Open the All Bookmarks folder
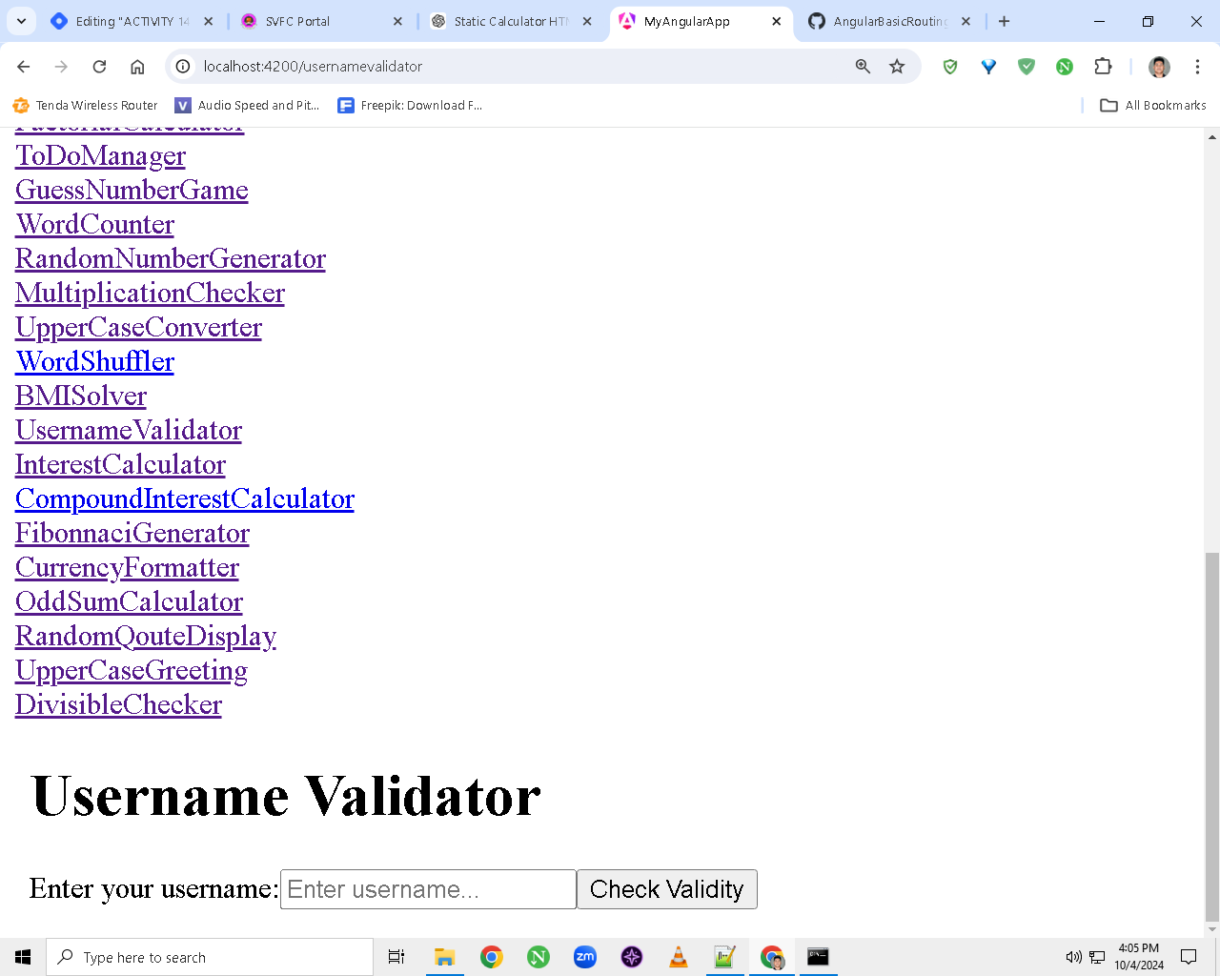Screen dimensions: 1220x976 (x=1152, y=106)
